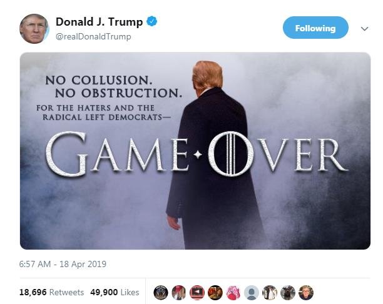Screen dimensions: 383x304
Task: Open Donald J. Trump's profile picture
Action: click(34, 29)
